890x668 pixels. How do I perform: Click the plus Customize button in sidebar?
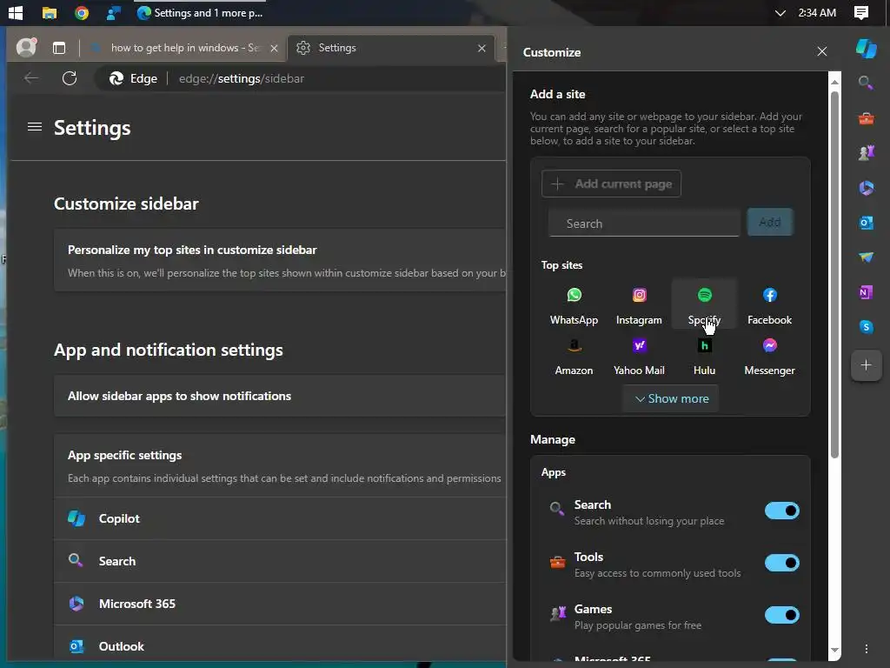click(866, 365)
